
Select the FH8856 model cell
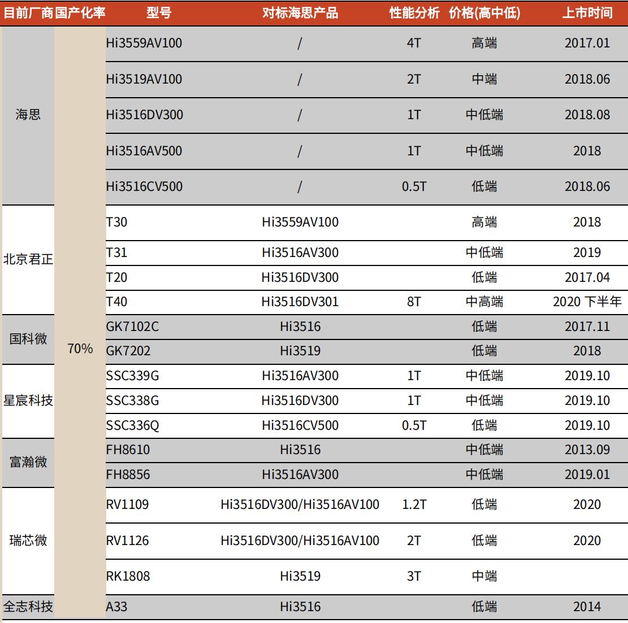[128, 474]
